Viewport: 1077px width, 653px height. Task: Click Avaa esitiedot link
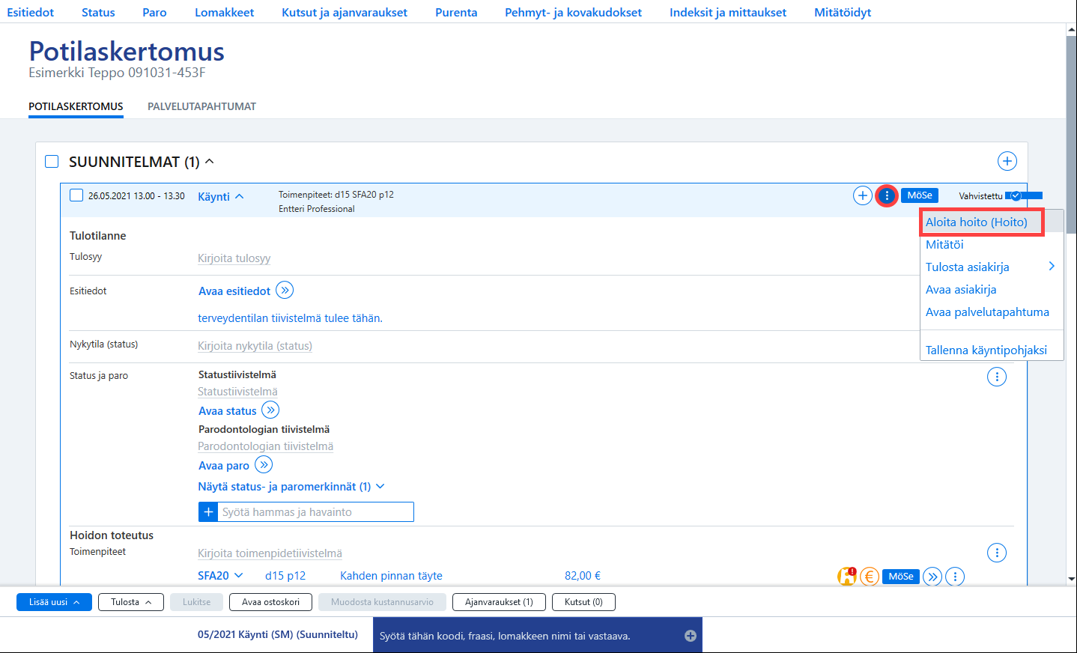point(234,291)
